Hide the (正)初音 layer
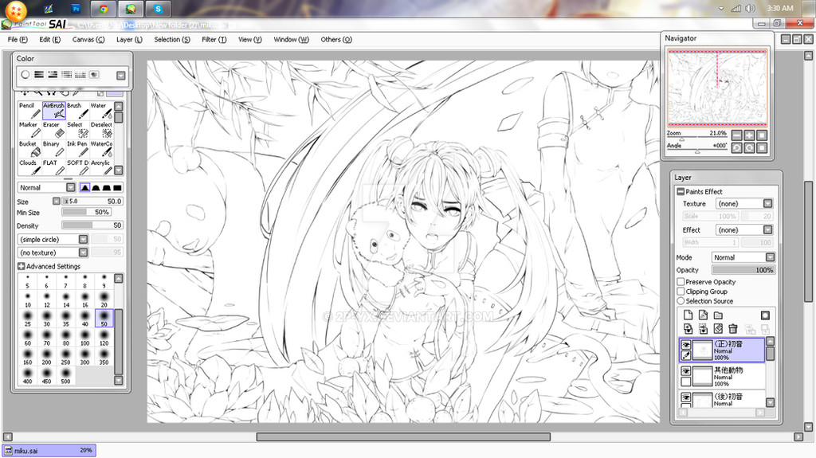This screenshot has width=816, height=458. coord(686,345)
